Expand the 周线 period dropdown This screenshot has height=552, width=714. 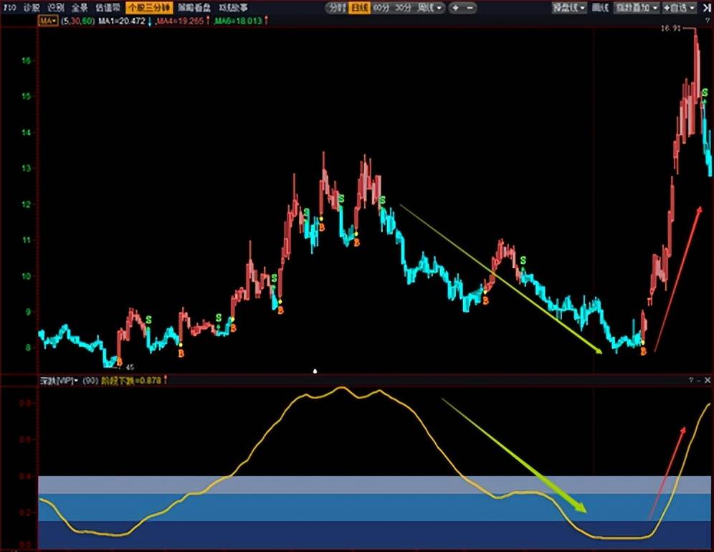(430, 8)
